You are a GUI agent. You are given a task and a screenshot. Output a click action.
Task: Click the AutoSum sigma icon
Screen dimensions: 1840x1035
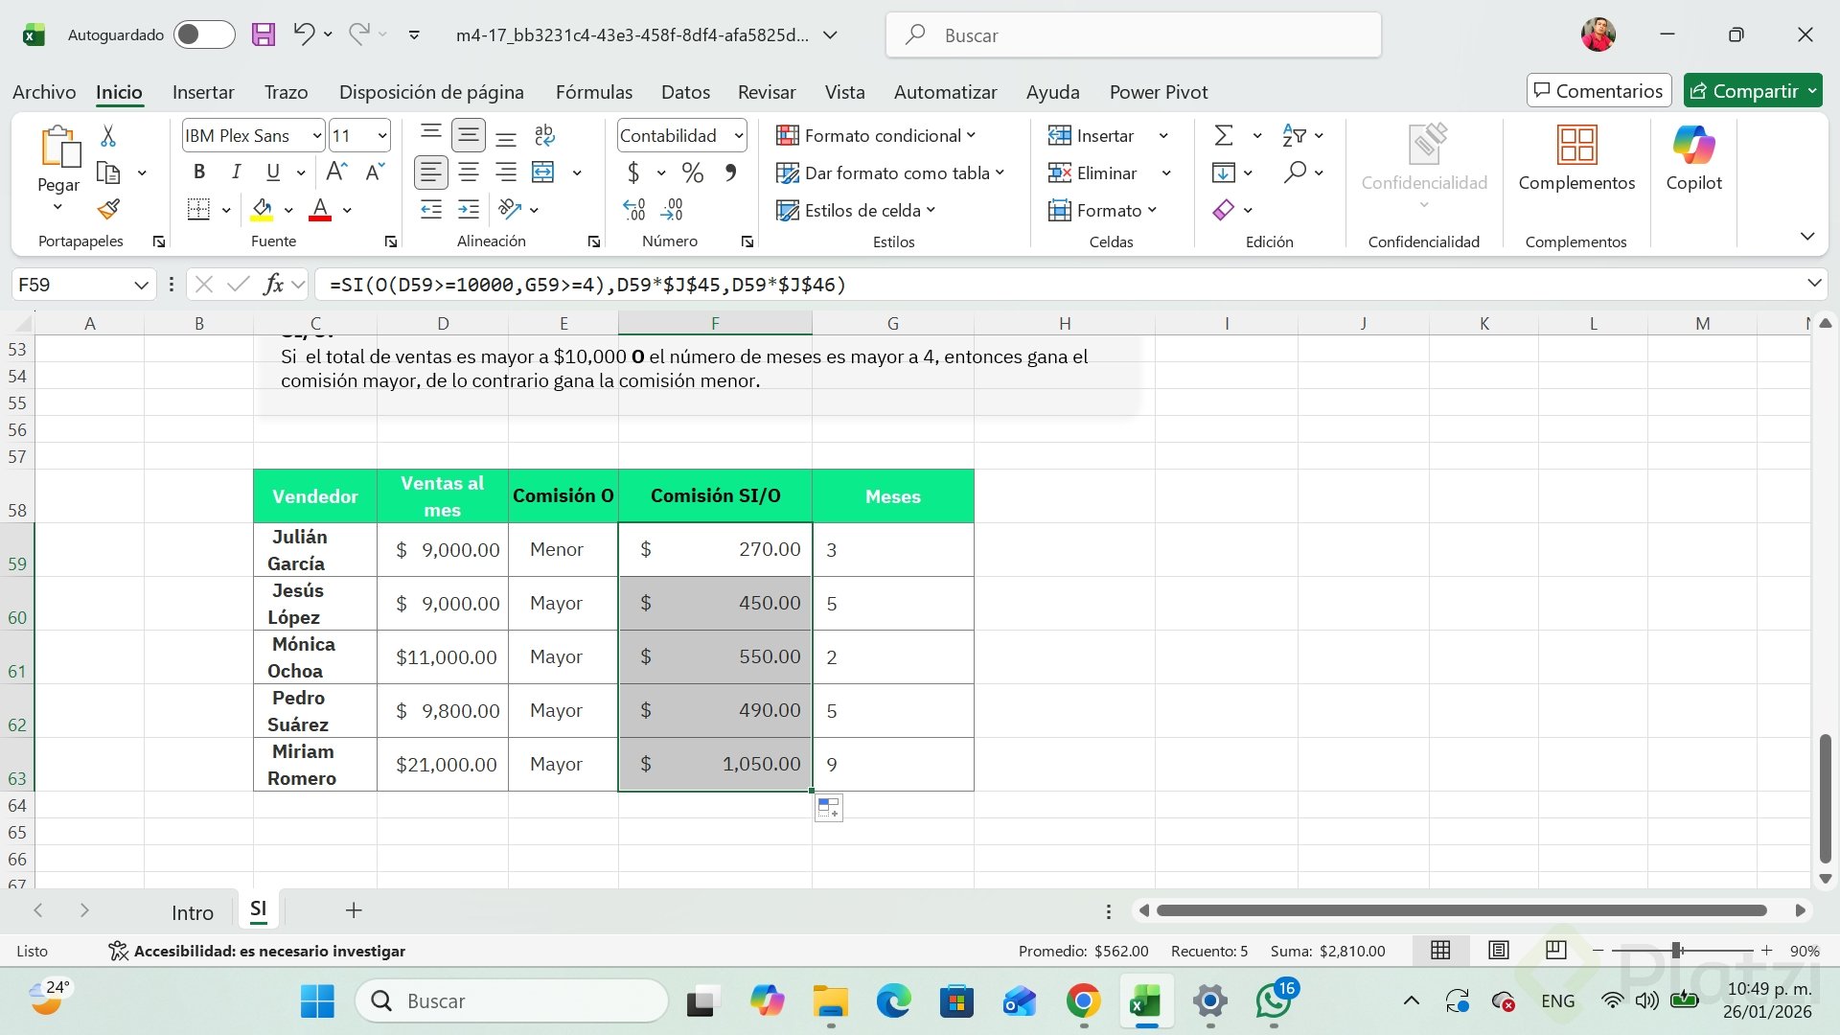point(1224,135)
